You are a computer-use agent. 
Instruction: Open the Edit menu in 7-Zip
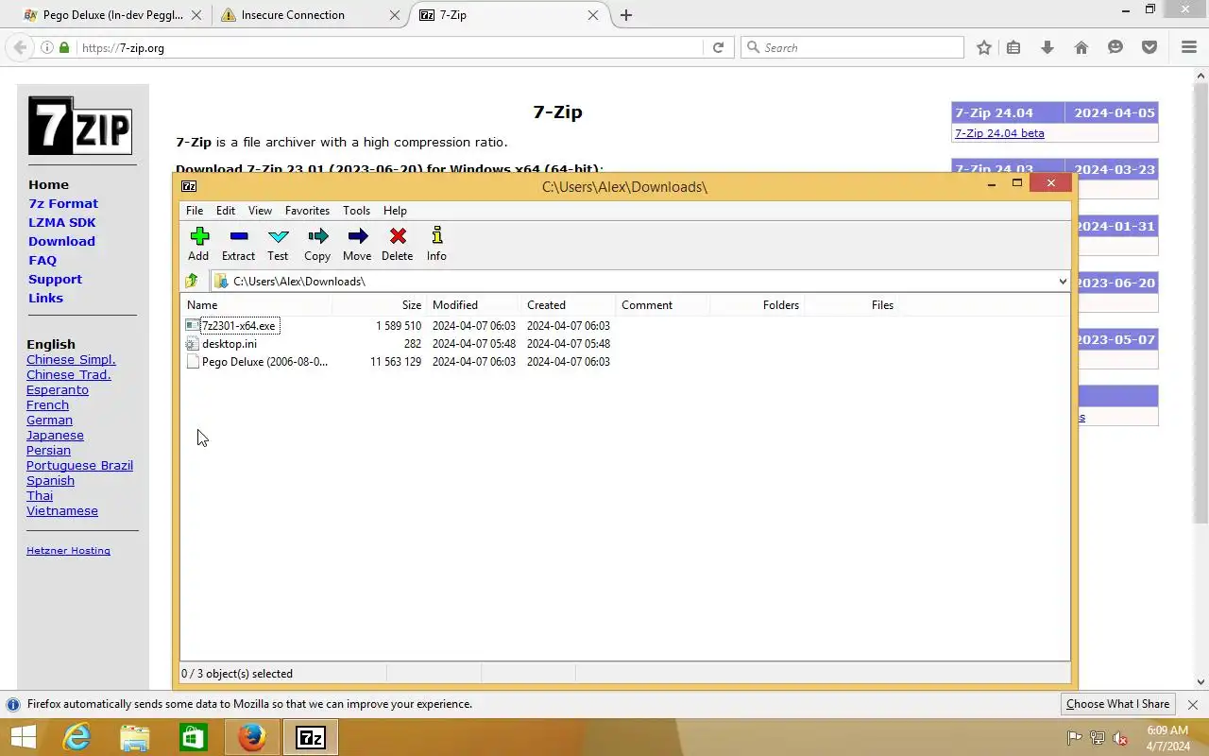coord(226,211)
